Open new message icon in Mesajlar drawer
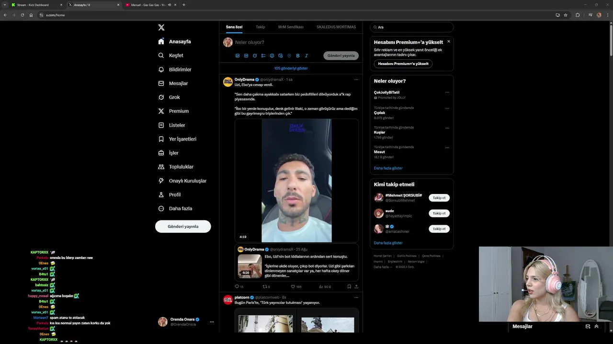Image resolution: width=613 pixels, height=344 pixels. tap(588, 326)
